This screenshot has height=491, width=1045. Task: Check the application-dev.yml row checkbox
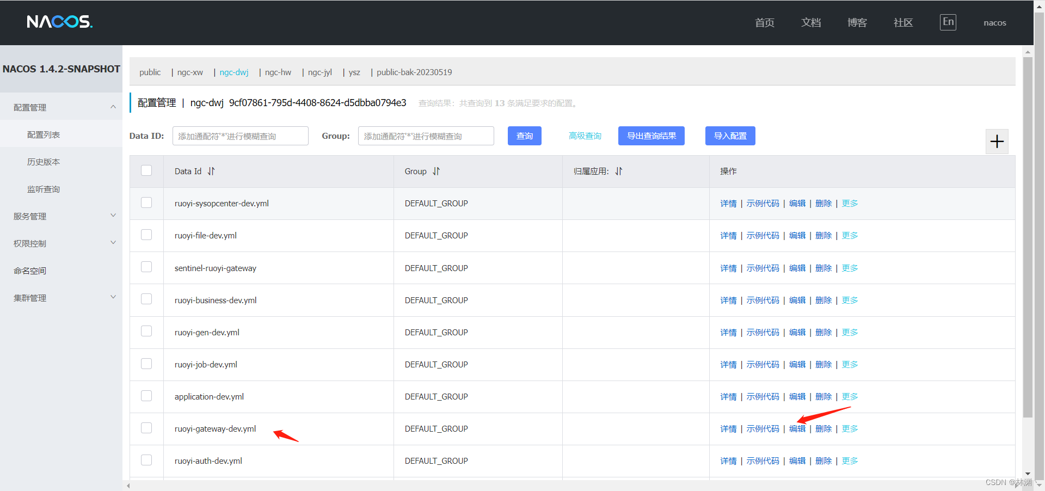coord(146,396)
